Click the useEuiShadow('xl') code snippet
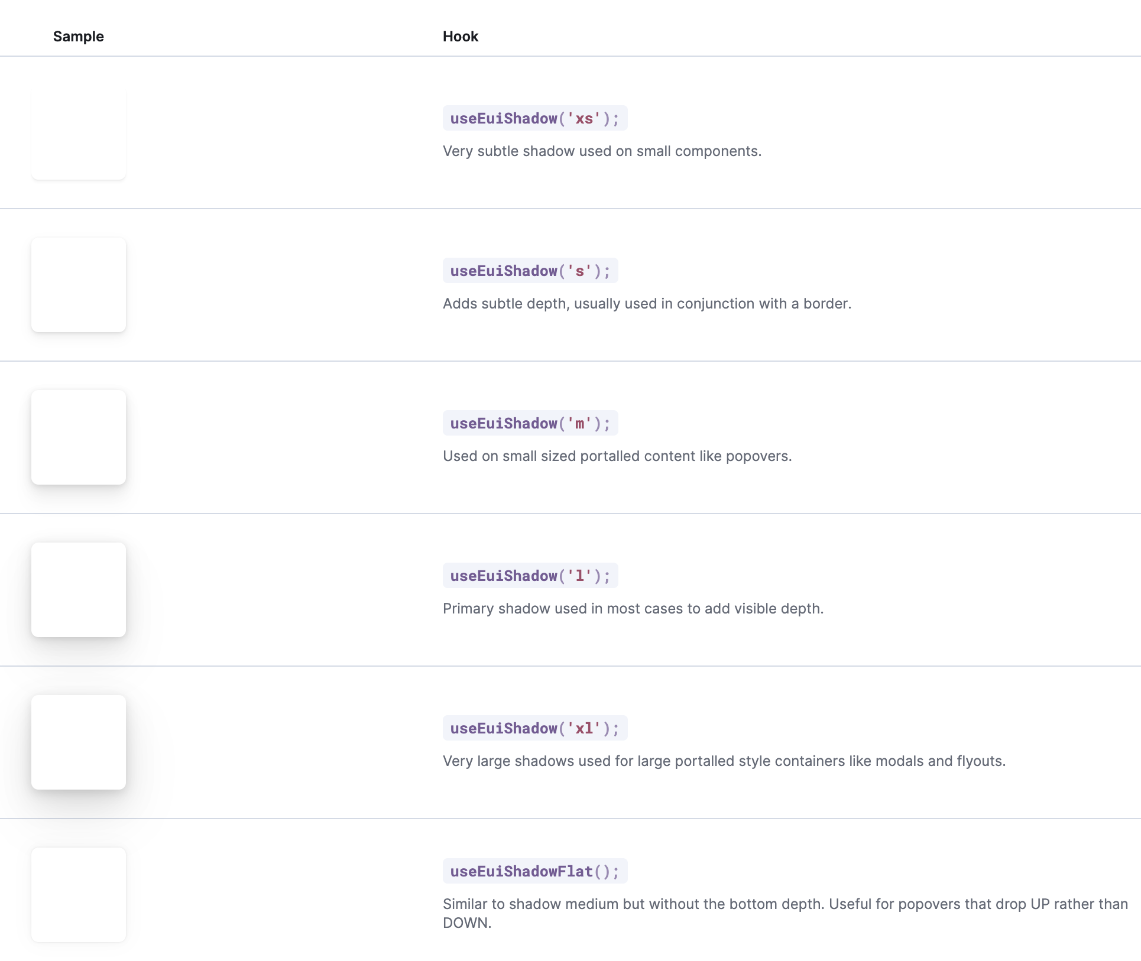This screenshot has height=961, width=1141. (534, 728)
